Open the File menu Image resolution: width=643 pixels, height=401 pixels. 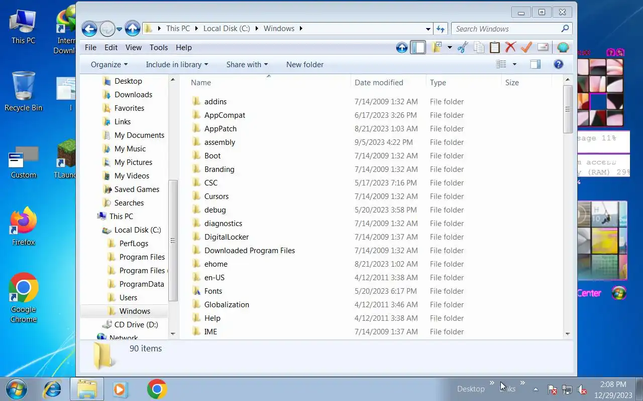(90, 48)
